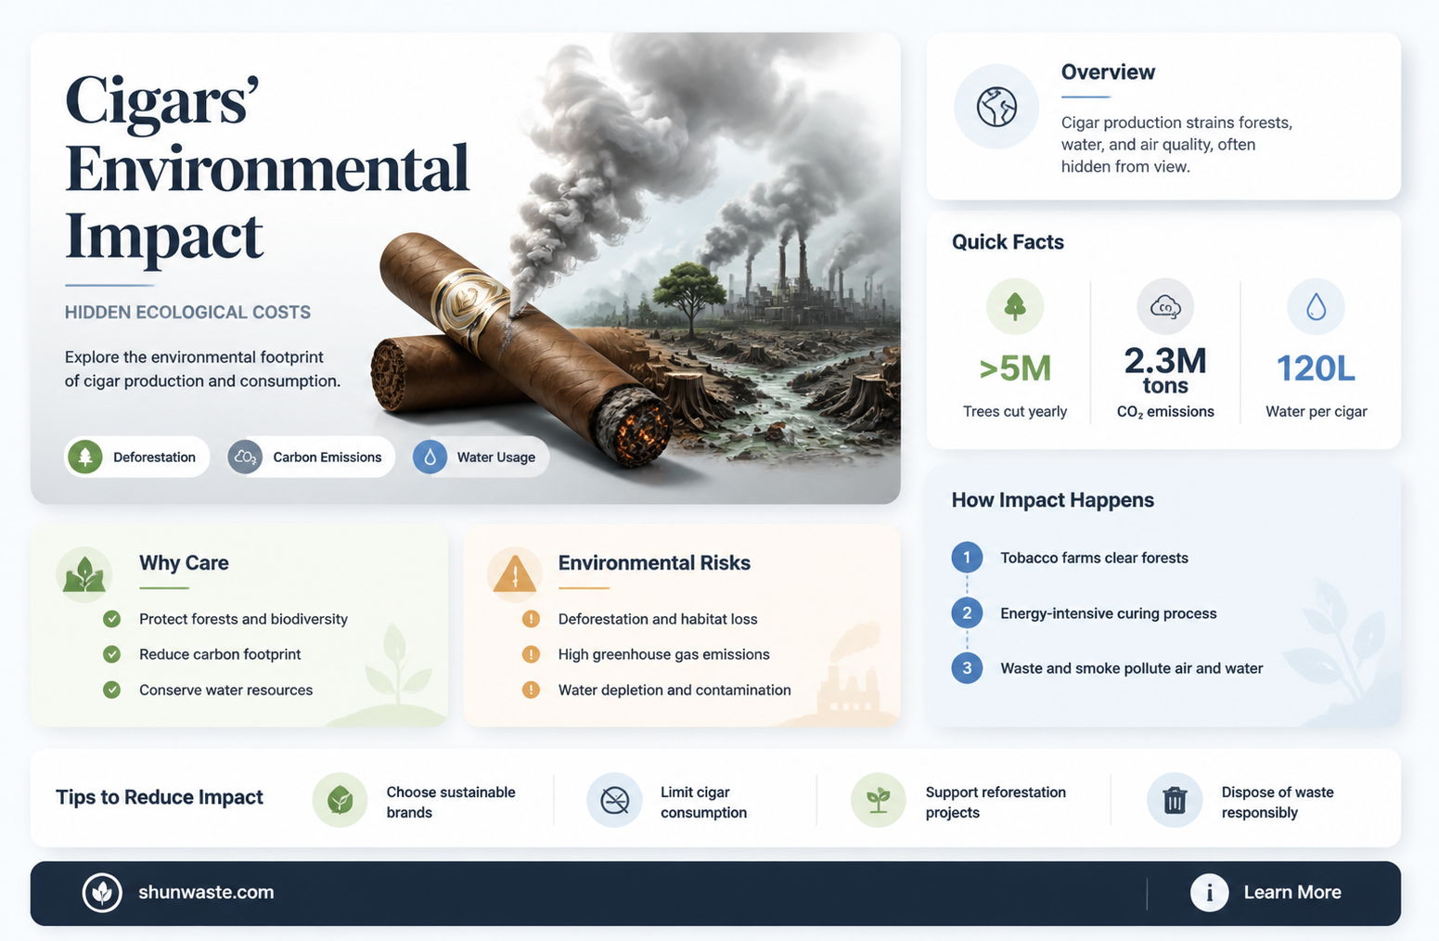
Task: Select the Carbon Emissions pill tag
Action: (311, 457)
